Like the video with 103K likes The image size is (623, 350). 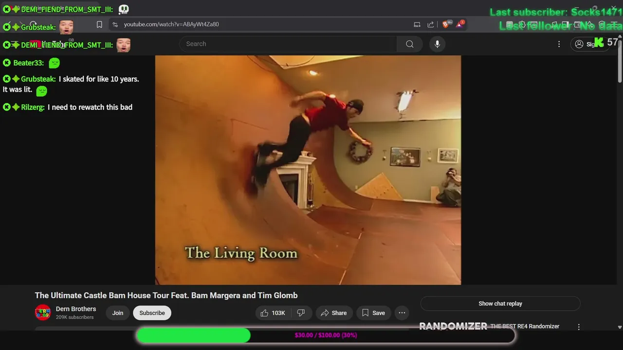[273, 313]
